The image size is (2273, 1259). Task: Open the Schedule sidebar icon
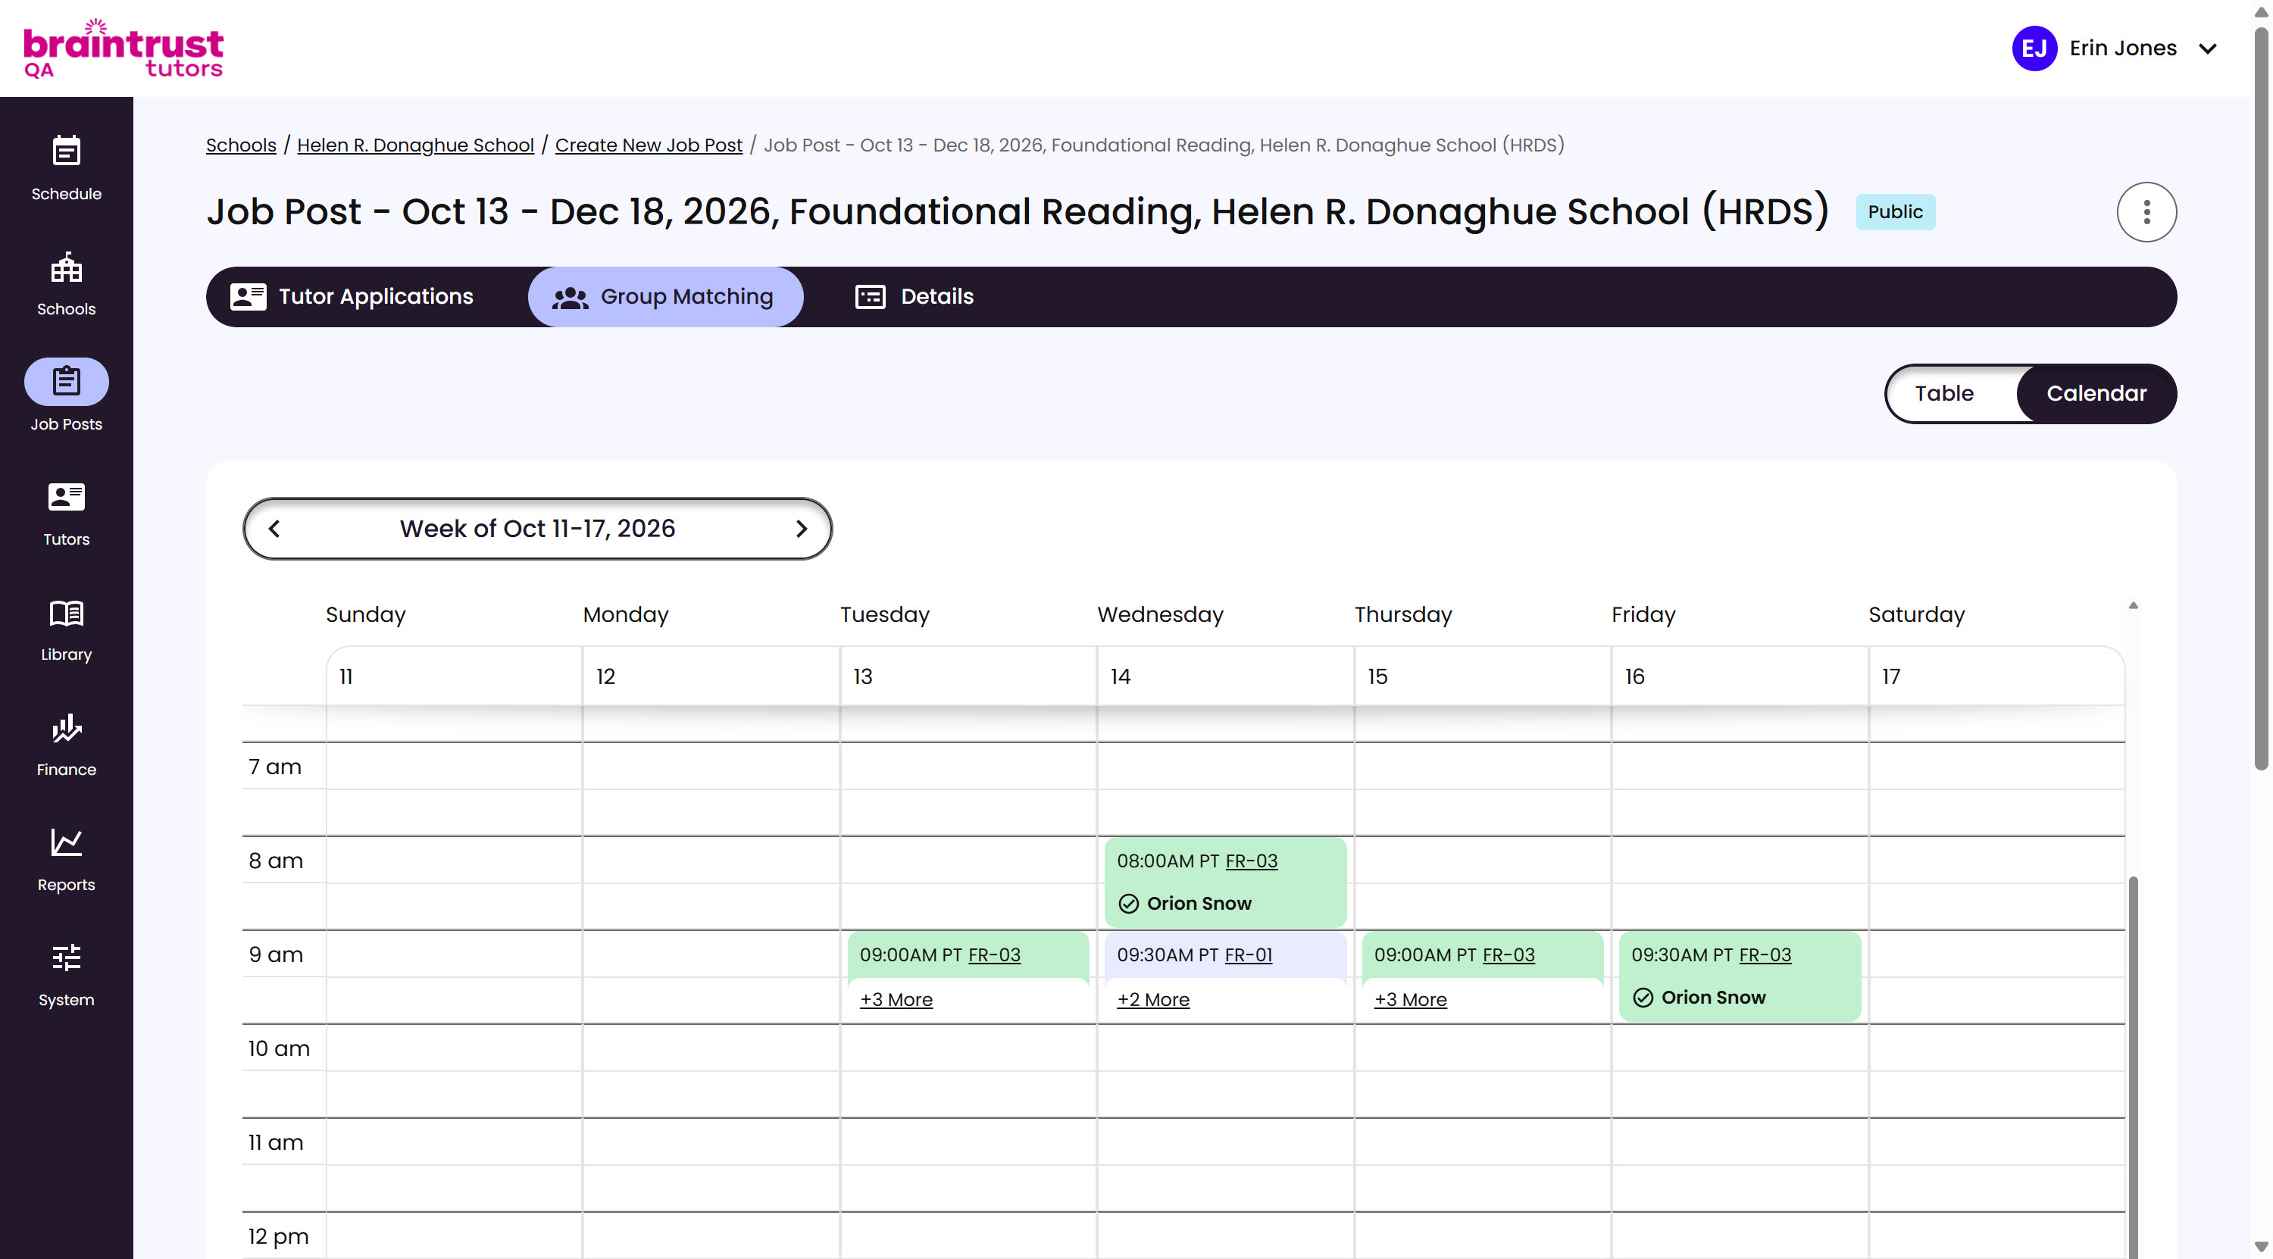(66, 151)
